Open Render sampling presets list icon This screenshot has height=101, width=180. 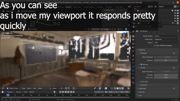174,68
